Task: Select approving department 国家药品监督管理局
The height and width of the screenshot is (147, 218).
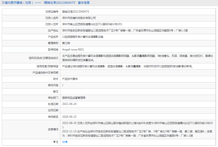Action: coord(74,98)
